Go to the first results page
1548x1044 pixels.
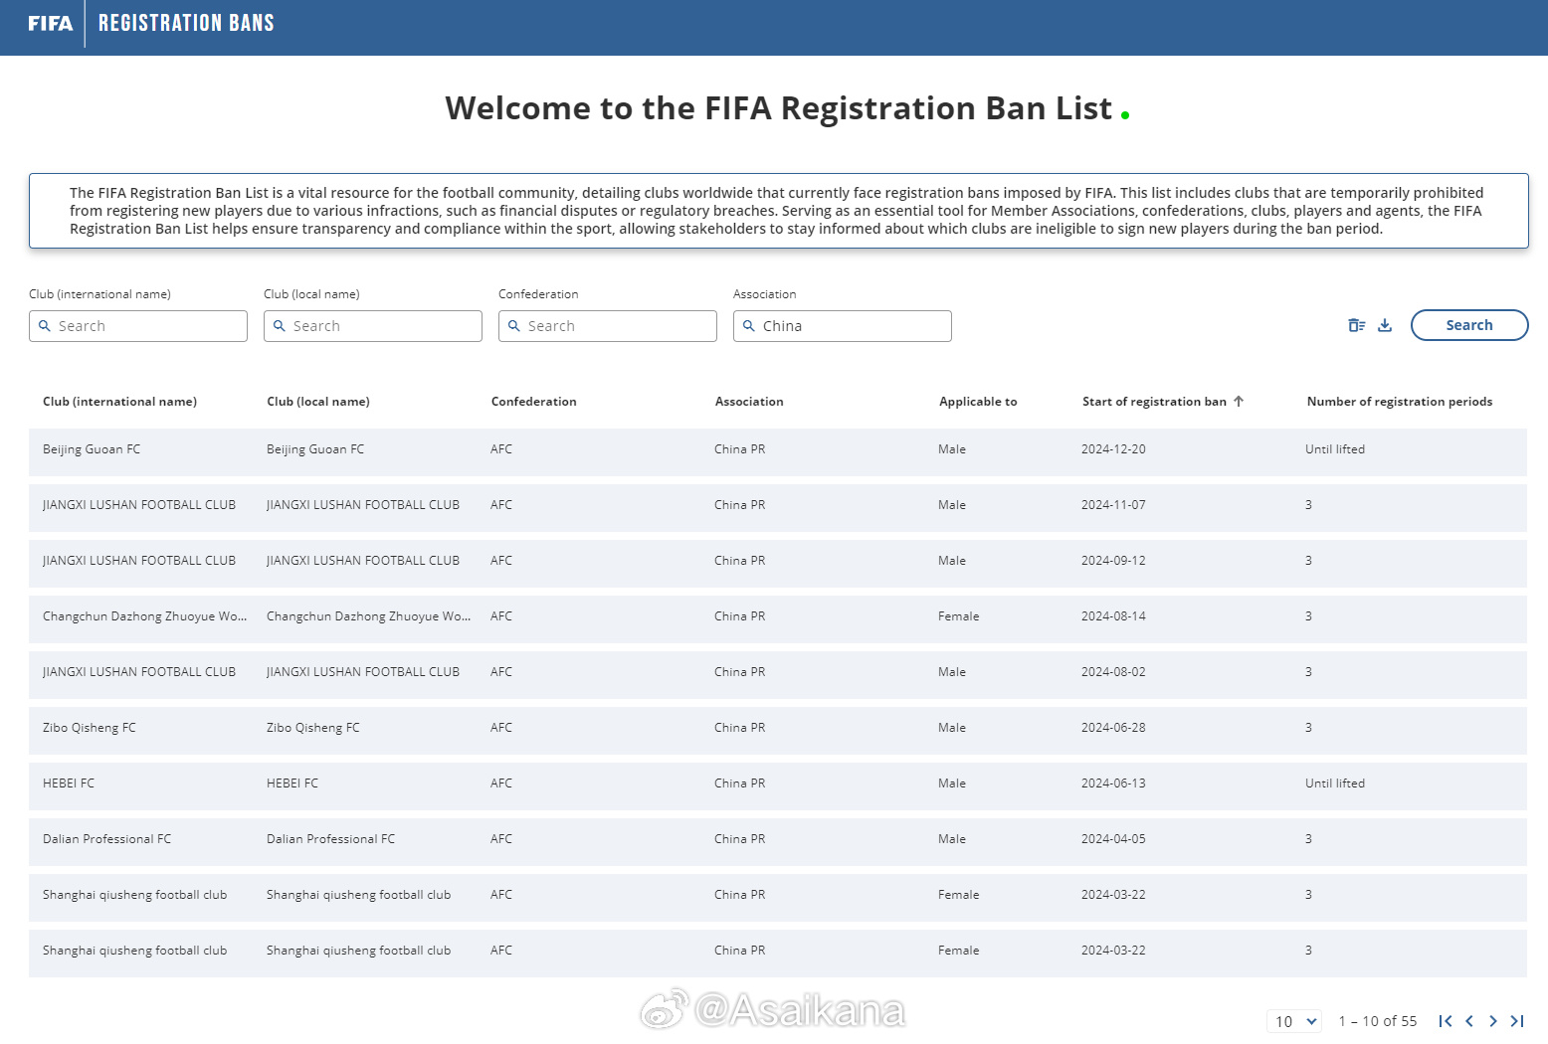[1446, 1021]
